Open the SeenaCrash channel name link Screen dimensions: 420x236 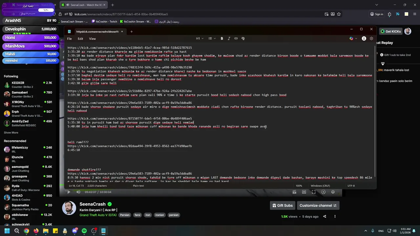pos(93,204)
